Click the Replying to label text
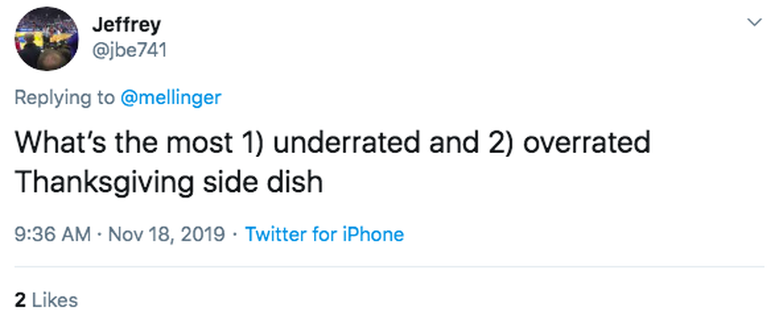The image size is (783, 328). [65, 97]
